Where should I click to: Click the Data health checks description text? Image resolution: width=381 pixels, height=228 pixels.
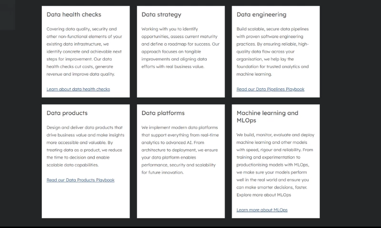[84, 51]
